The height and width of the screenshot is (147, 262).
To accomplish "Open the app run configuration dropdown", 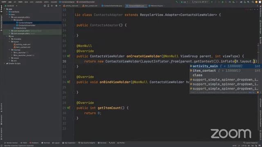I will [185, 2].
